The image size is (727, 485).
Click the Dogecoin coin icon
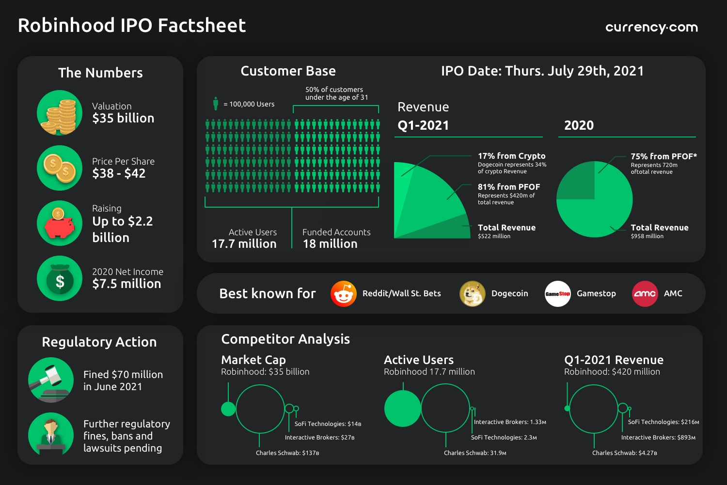pyautogui.click(x=473, y=294)
